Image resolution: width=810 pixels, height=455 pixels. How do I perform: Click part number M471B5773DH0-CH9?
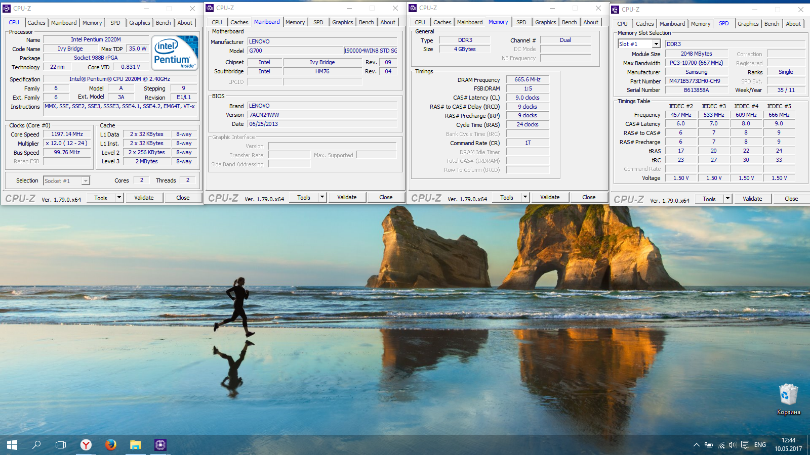(697, 81)
